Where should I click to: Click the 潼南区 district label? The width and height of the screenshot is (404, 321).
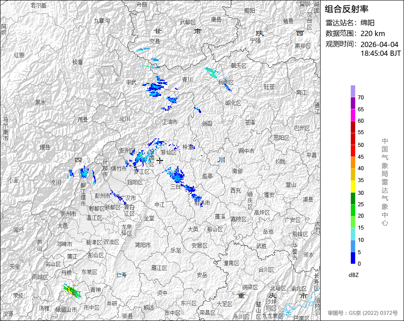click(x=231, y=263)
